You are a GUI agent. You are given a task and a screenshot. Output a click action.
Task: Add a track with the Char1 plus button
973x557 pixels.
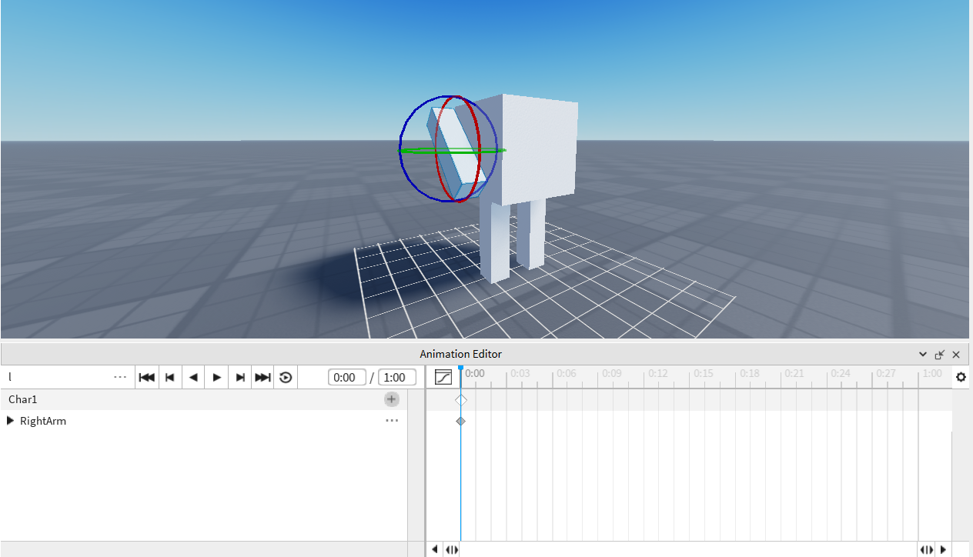[392, 399]
